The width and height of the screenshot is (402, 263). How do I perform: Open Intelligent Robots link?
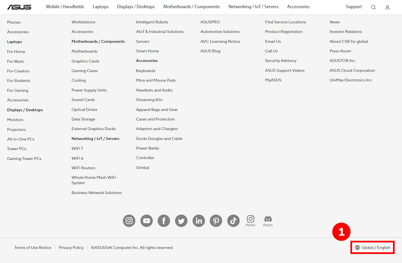[x=152, y=22]
